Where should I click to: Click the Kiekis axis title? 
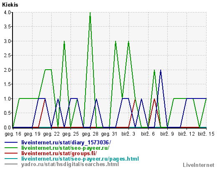coord(10,5)
